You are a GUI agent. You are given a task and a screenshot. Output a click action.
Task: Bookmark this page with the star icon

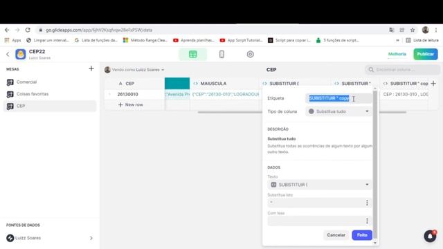pos(413,30)
